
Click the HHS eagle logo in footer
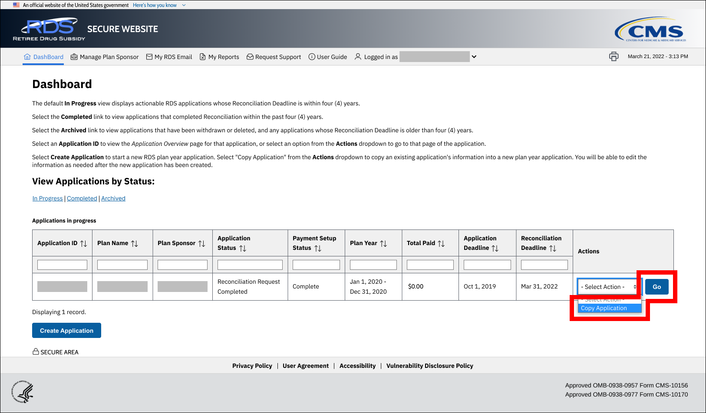pos(23,391)
